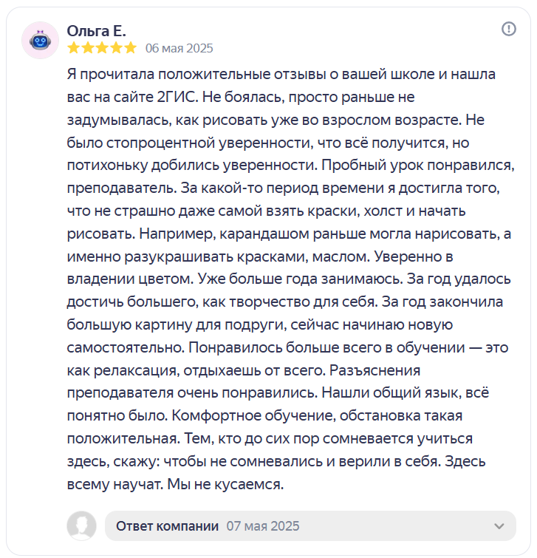Click the fifth rating star
This screenshot has width=537, height=558.
tap(131, 48)
